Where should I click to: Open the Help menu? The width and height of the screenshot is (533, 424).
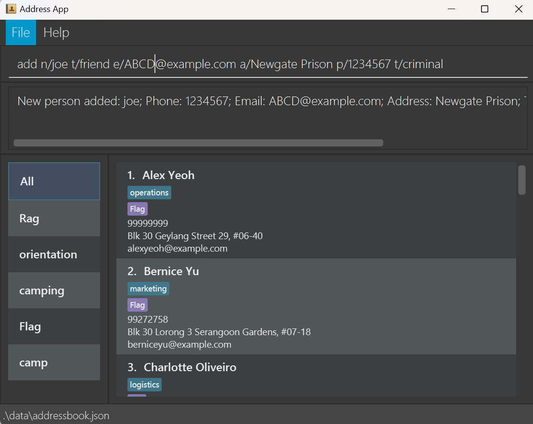coord(56,33)
